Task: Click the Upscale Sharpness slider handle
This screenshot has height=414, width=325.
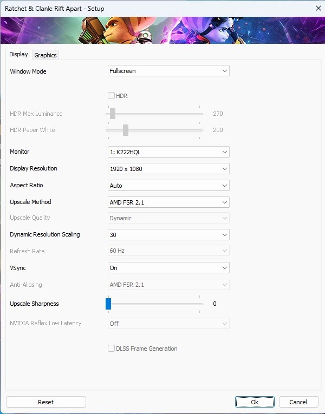Action: coord(108,304)
